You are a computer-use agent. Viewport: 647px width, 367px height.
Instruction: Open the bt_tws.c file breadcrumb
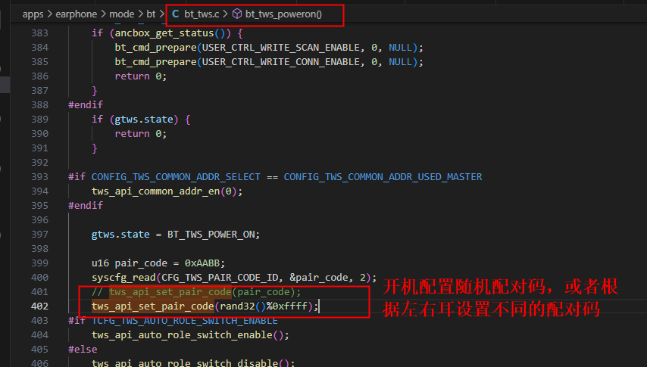coord(202,14)
